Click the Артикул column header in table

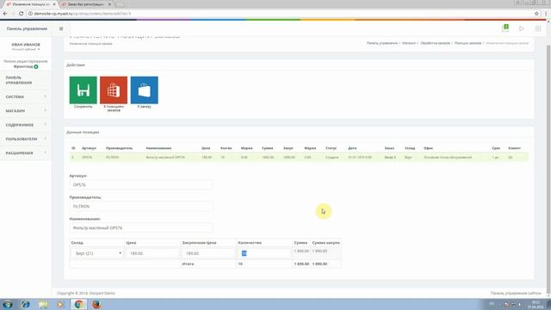pos(89,148)
